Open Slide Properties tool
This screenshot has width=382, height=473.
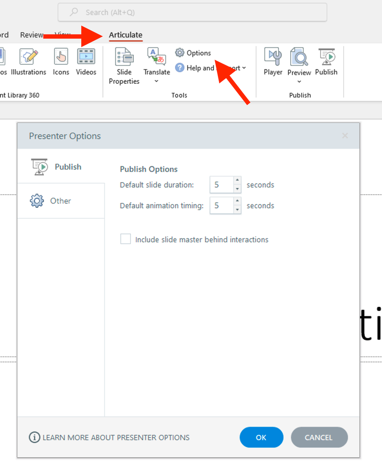124,66
